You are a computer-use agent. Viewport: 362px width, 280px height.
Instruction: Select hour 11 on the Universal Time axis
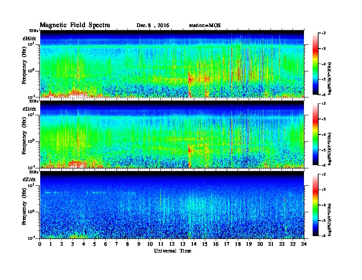click(x=161, y=244)
